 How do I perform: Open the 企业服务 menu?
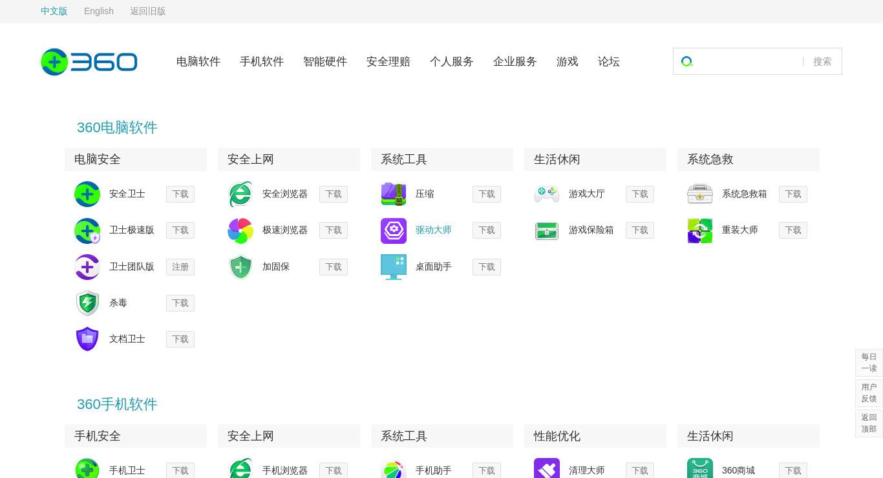click(x=515, y=61)
